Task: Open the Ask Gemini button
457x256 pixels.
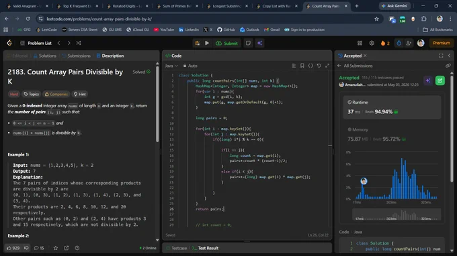Action: (x=394, y=6)
